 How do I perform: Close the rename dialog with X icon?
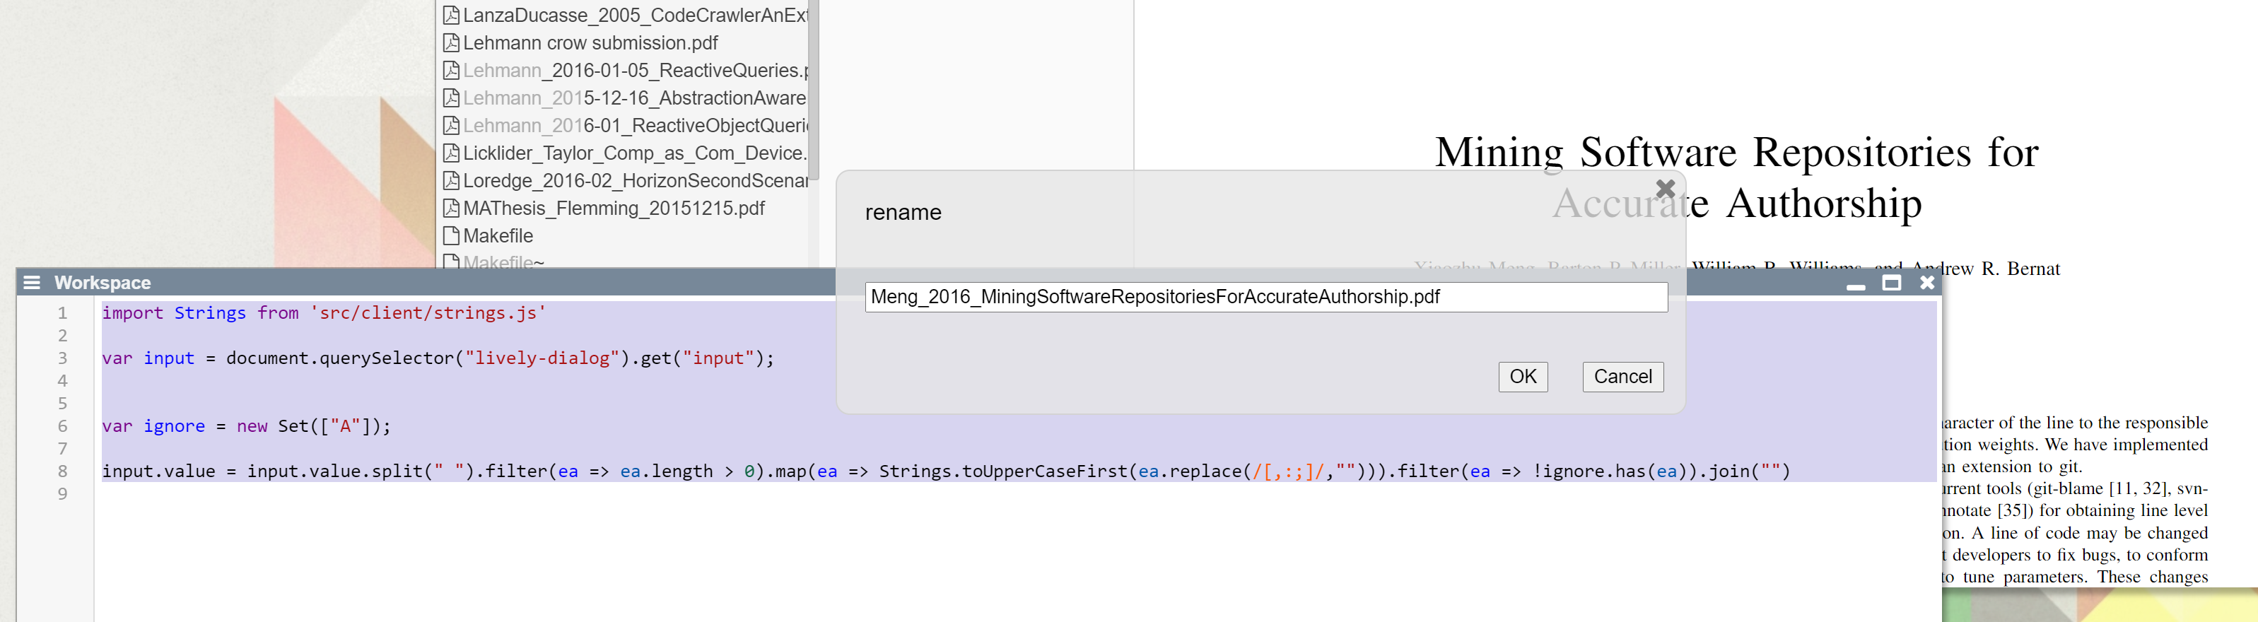coord(1665,188)
